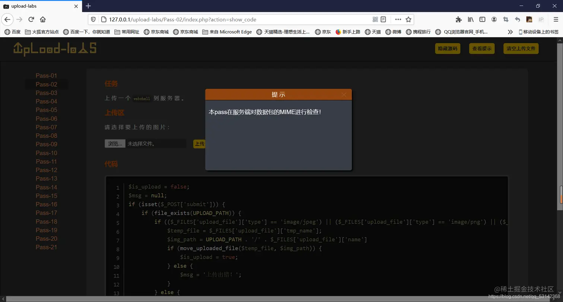Click the Upload-labs logo
The image size is (563, 302).
point(55,49)
